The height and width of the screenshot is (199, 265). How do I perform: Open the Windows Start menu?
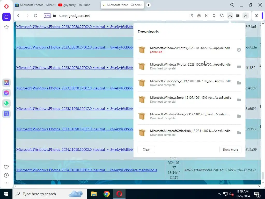tap(6, 194)
